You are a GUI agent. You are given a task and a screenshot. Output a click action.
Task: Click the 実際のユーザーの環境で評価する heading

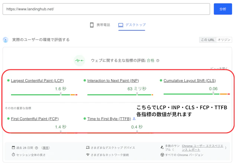pos(41,40)
